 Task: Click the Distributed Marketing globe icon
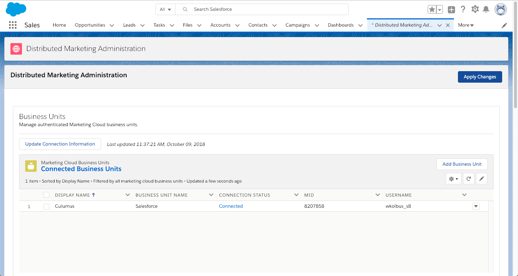(16, 49)
